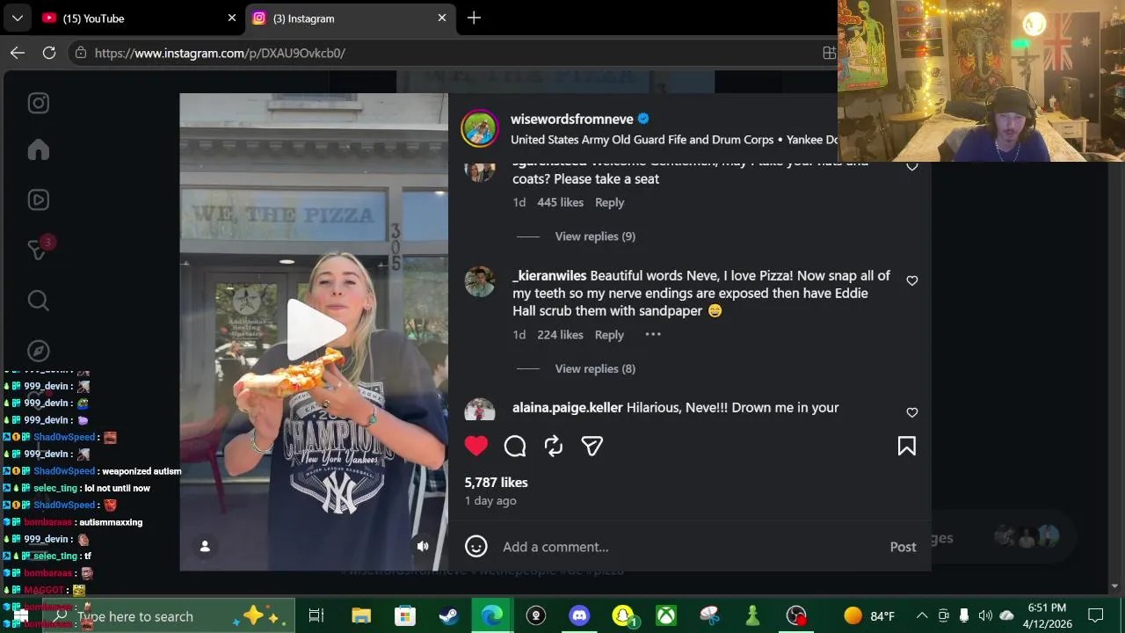This screenshot has width=1125, height=633.
Task: Open Microsoft Store from taskbar
Action: (404, 616)
